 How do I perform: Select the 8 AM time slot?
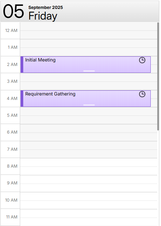(89, 167)
